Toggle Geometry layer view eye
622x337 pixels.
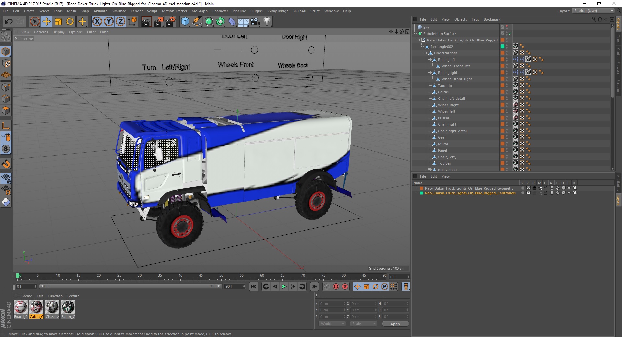pyautogui.click(x=528, y=188)
